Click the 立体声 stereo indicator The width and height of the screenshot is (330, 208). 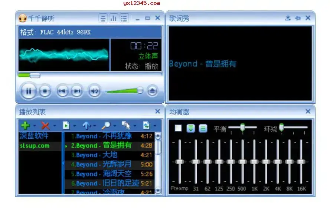148,56
